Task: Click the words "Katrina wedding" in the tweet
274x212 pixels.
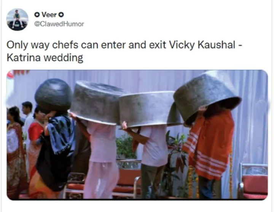Action: tap(45, 58)
